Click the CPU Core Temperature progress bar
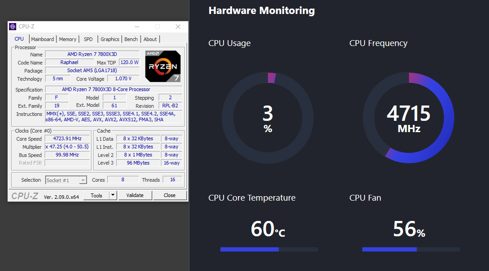The height and width of the screenshot is (271, 489). (269, 249)
